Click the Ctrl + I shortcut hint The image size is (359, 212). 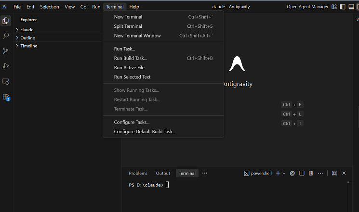click(x=292, y=124)
